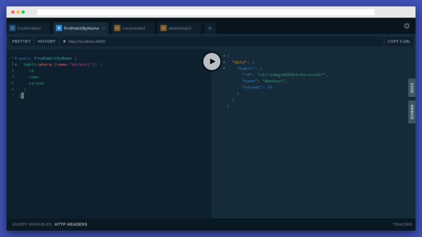Viewport: 422px width, 237px height.
Task: Click the streak value 49 in the response
Action: [270, 87]
